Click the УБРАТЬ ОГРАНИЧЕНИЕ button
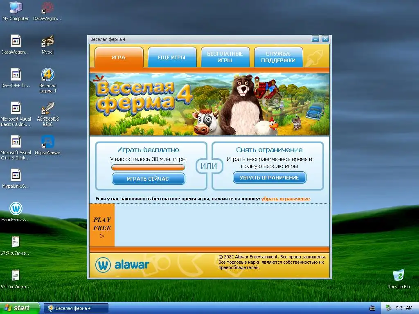 point(269,177)
